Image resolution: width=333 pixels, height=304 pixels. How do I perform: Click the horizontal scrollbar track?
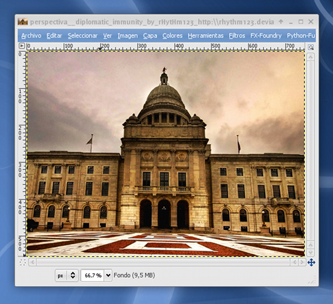pos(163,263)
